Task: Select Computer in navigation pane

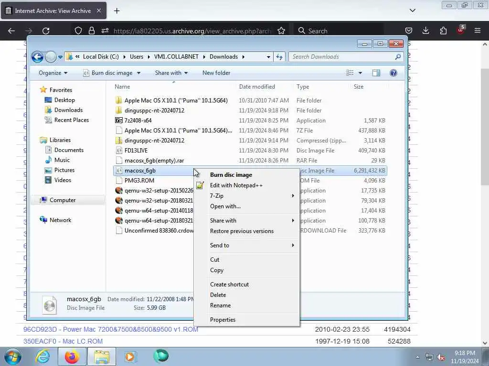Action: point(63,200)
